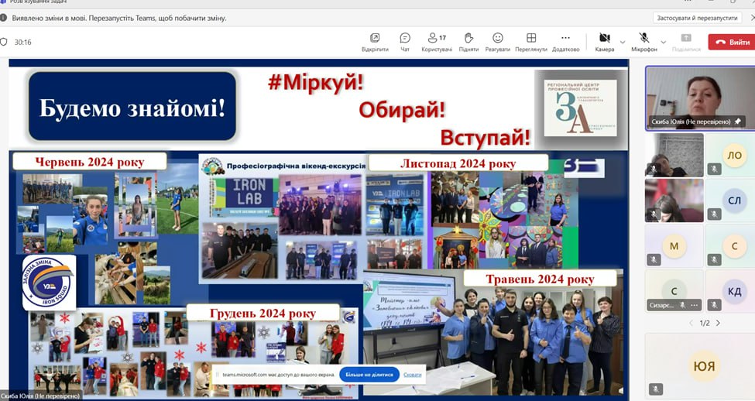Leave the meeting with Вийти

[x=732, y=42]
